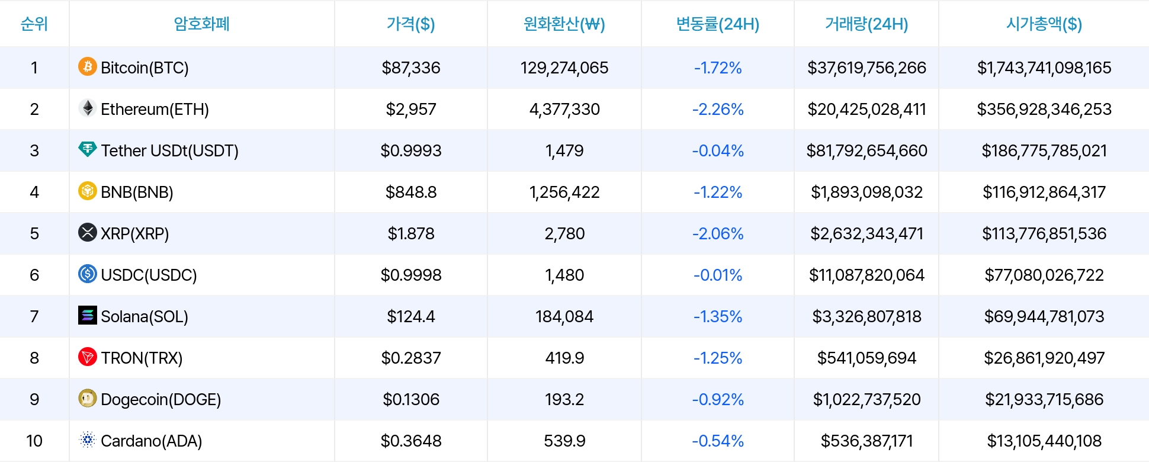Click Solana's -1.35% change value
This screenshot has width=1149, height=462.
pyautogui.click(x=718, y=316)
